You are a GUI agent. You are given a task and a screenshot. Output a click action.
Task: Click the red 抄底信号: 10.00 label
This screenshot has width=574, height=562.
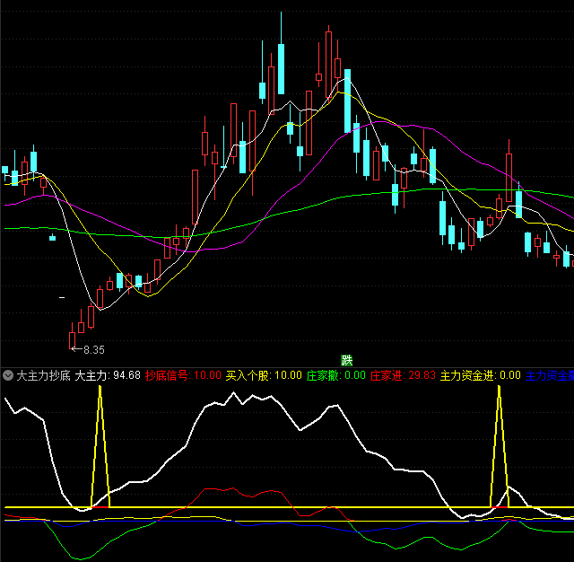coord(183,375)
